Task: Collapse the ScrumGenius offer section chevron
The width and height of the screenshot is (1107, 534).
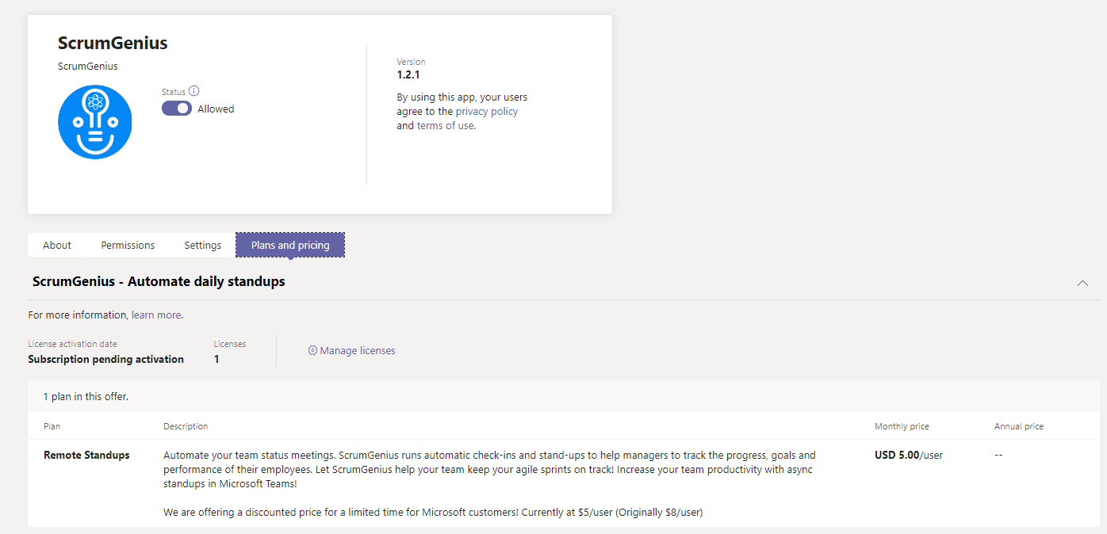Action: [x=1082, y=283]
